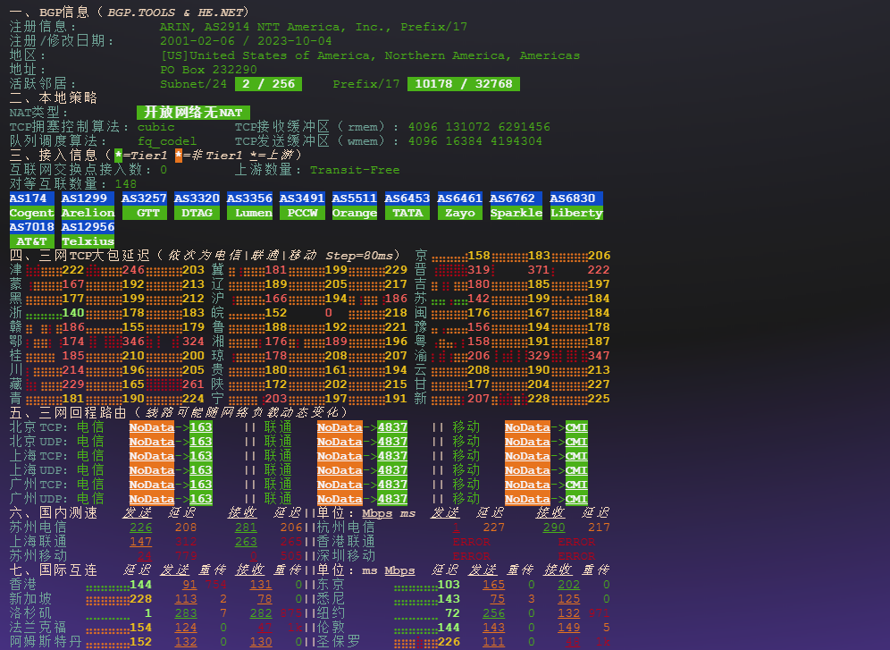Click the CMI badge in 广州 UDP row

[576, 499]
